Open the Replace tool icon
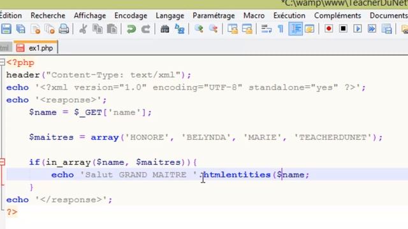Image resolution: width=408 pixels, height=229 pixels. (179, 29)
